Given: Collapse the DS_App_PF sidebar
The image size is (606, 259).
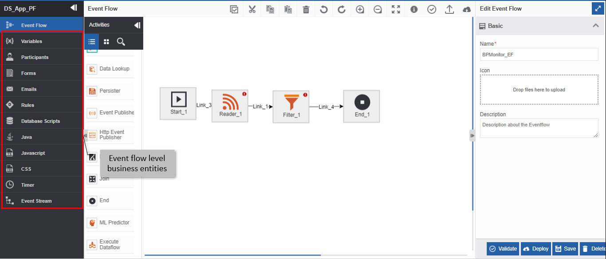Looking at the screenshot, I should click(x=74, y=8).
